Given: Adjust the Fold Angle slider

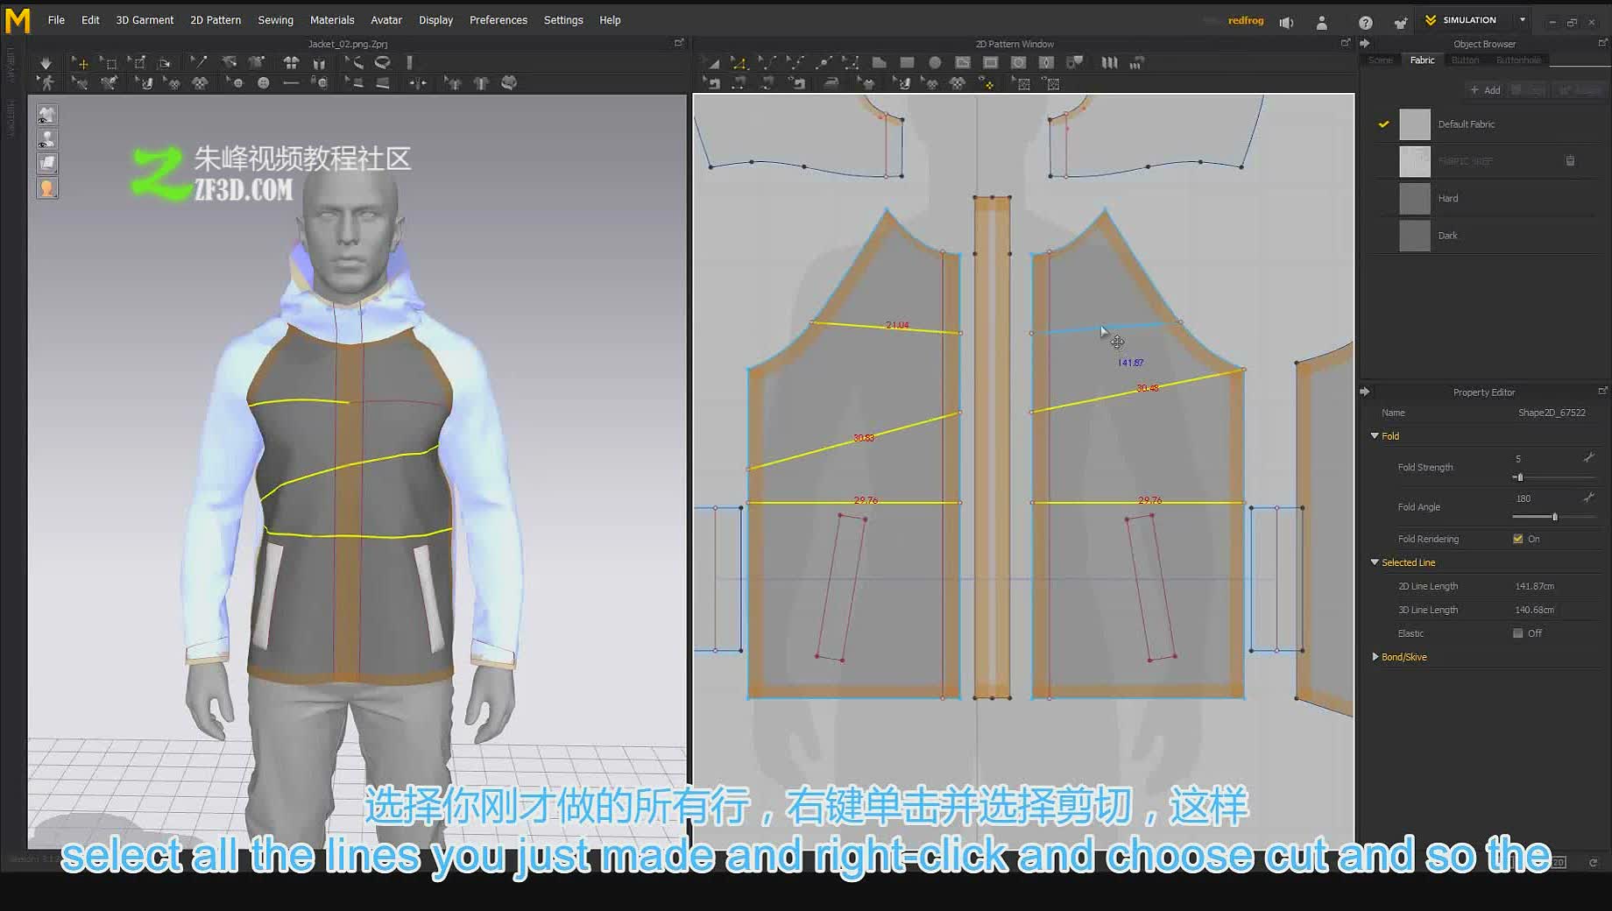Looking at the screenshot, I should click(1555, 517).
